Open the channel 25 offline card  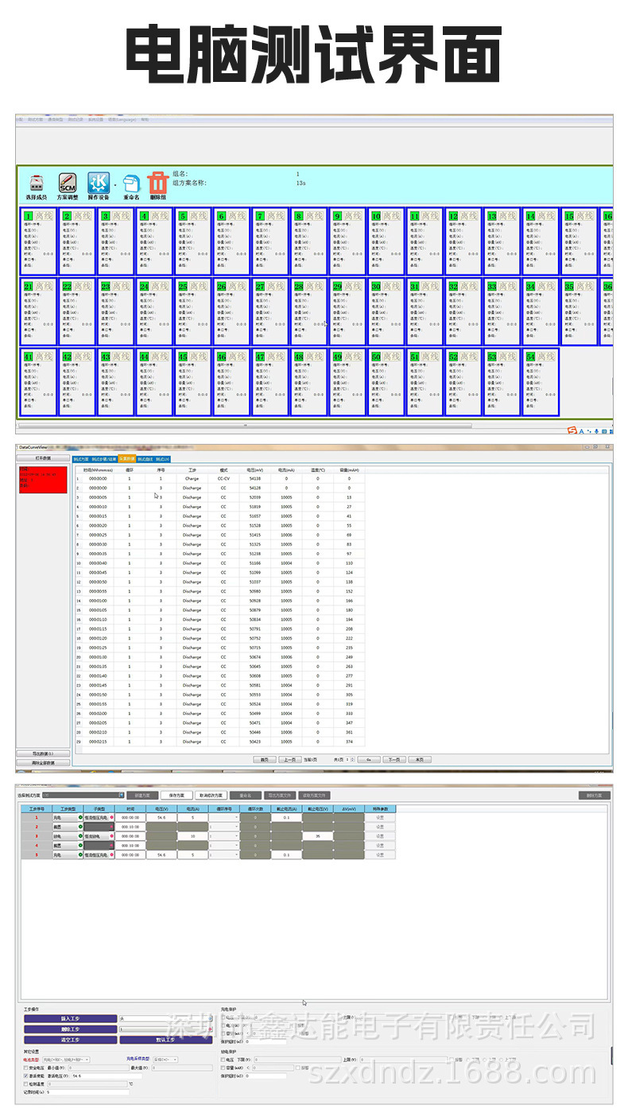point(193,313)
